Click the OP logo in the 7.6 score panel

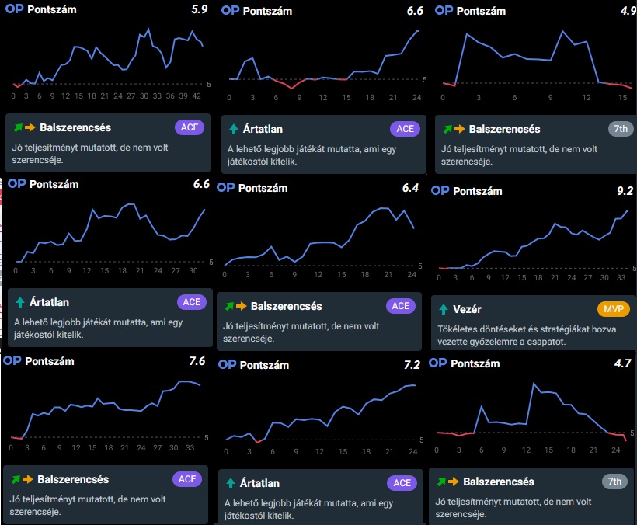[x=12, y=361]
